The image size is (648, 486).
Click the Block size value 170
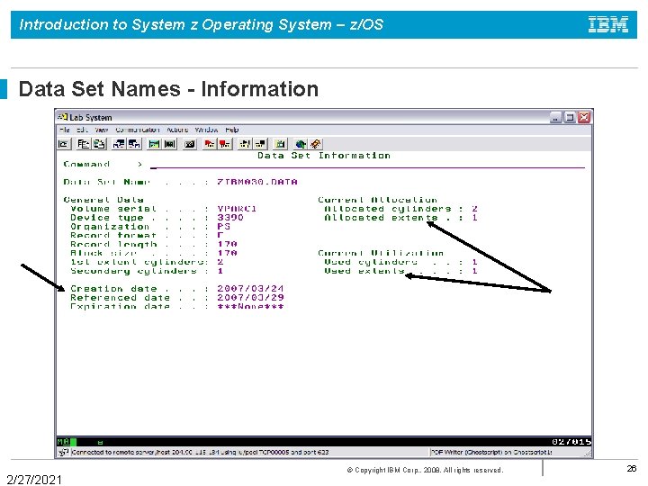[x=227, y=253]
